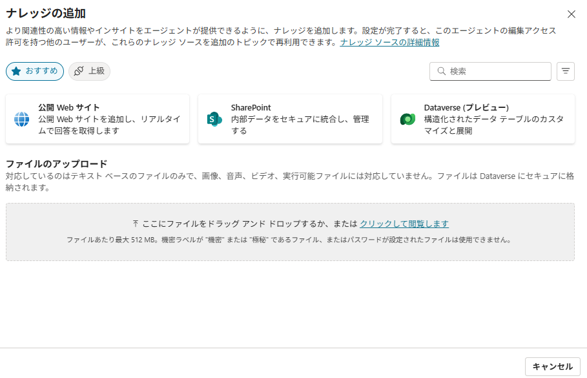
Task: Switch to the 上級 tab
Action: tap(89, 71)
